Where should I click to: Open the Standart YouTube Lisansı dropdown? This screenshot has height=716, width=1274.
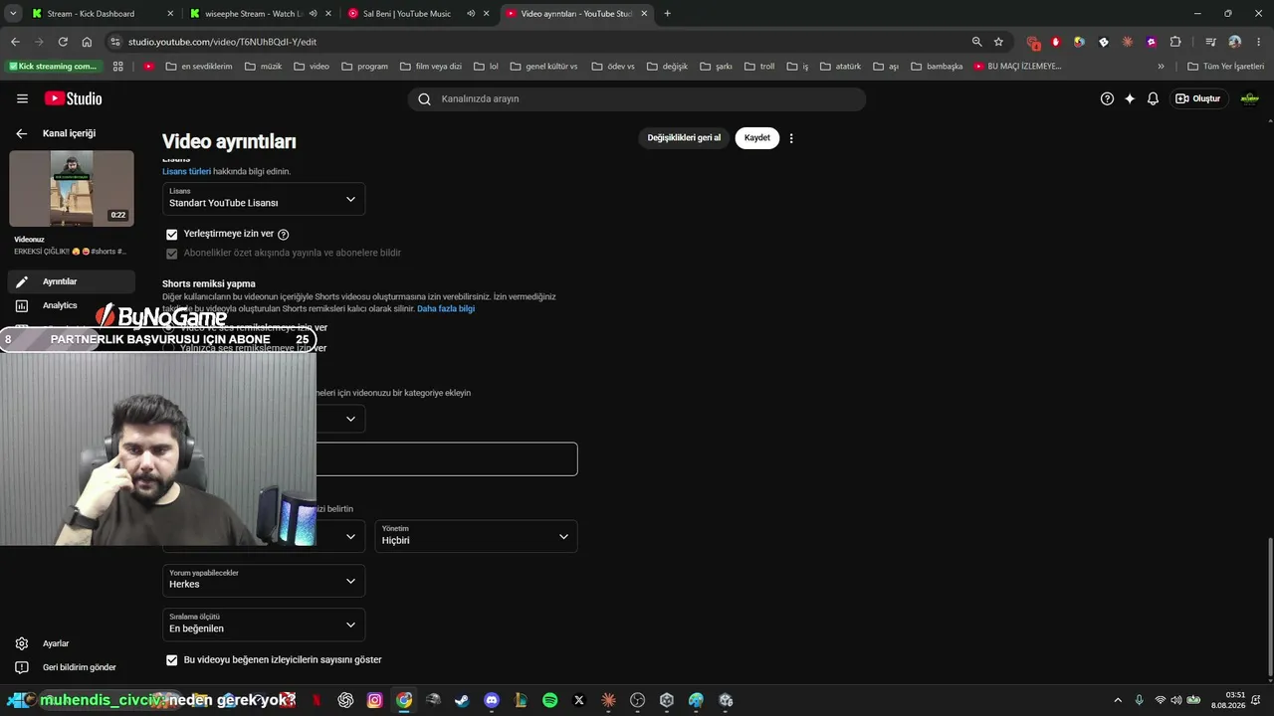264,199
